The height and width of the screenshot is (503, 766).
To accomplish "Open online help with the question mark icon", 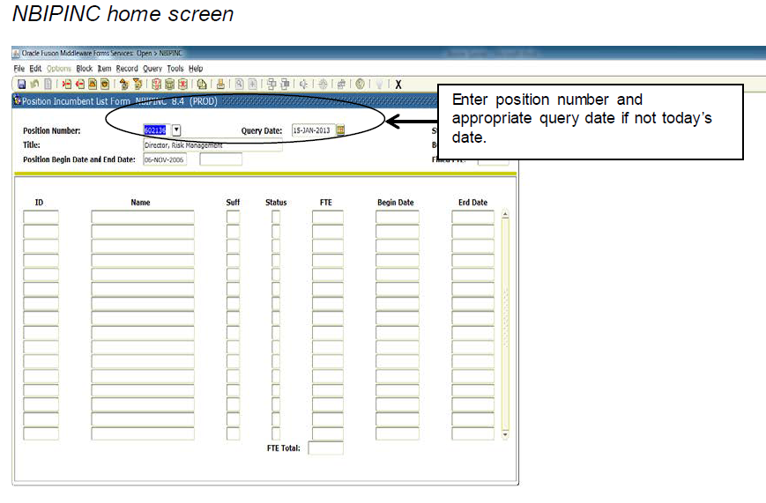I will pyautogui.click(x=361, y=85).
